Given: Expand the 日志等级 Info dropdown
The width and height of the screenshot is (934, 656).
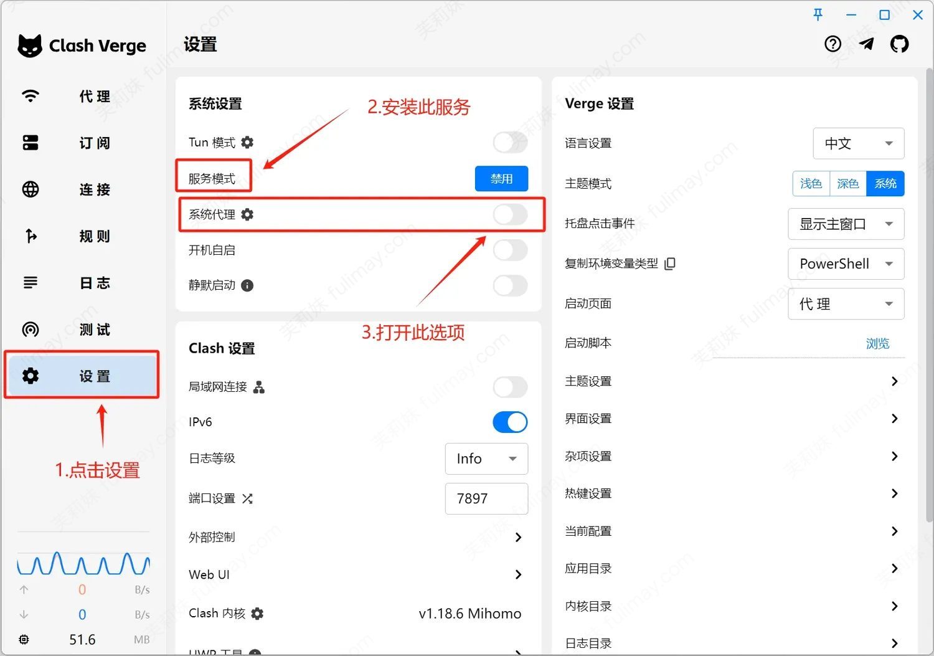Looking at the screenshot, I should click(486, 459).
